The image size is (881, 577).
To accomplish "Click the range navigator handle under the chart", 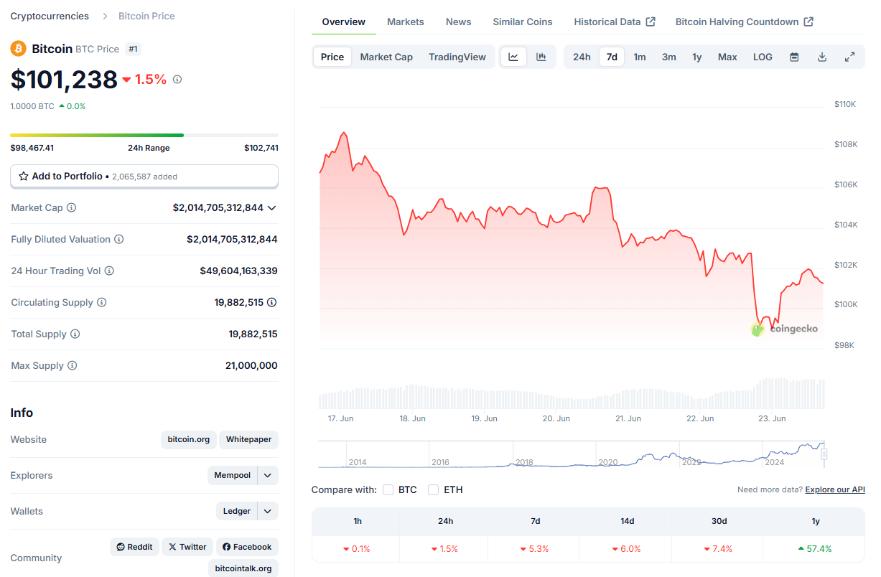I will pos(824,454).
